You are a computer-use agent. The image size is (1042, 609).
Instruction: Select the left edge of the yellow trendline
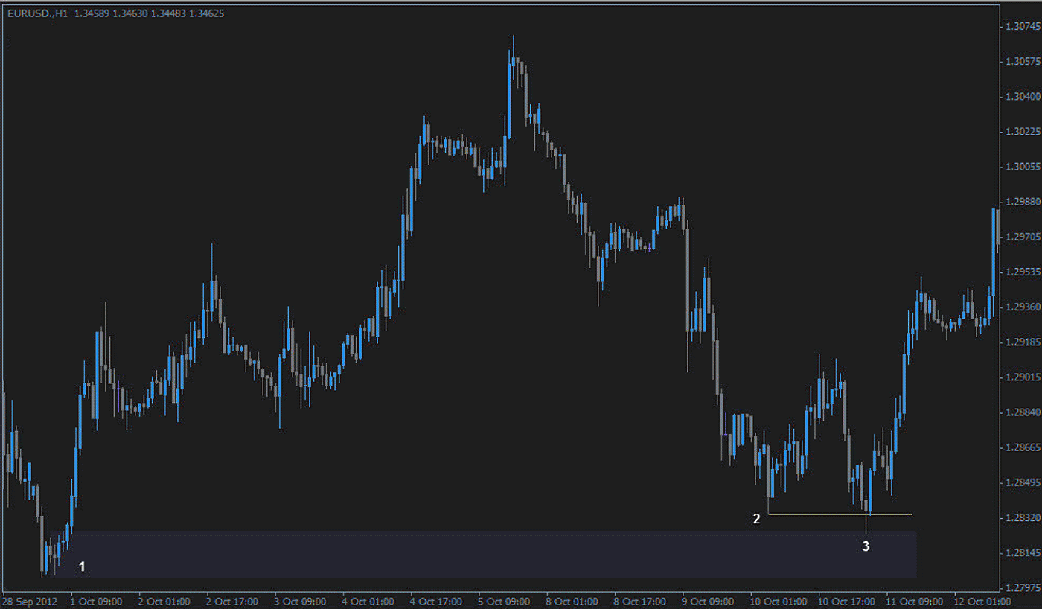click(x=770, y=514)
